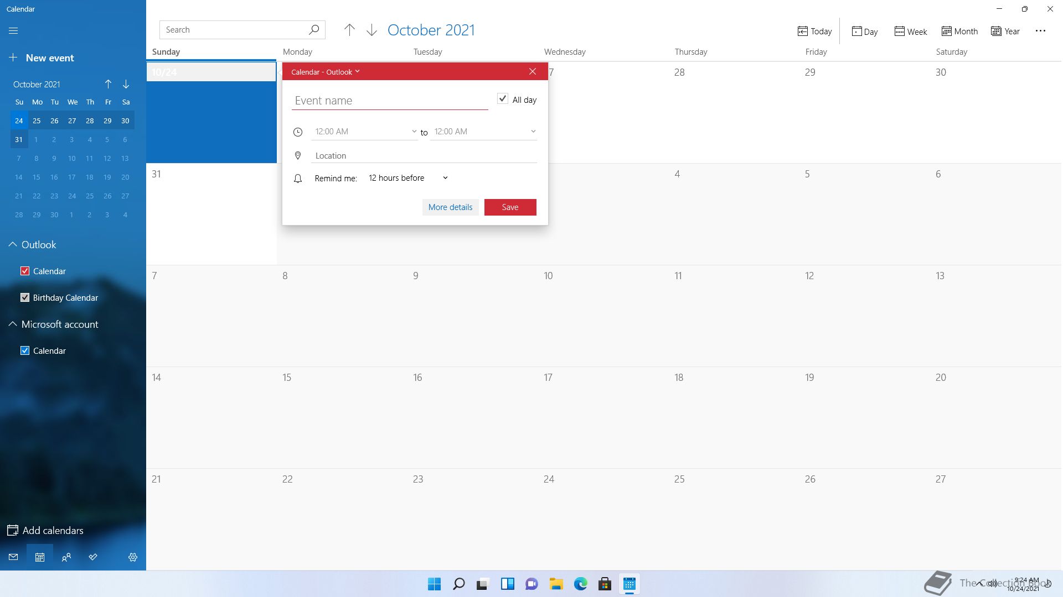Click the Event name field
This screenshot has height=597, width=1063.
tap(390, 101)
